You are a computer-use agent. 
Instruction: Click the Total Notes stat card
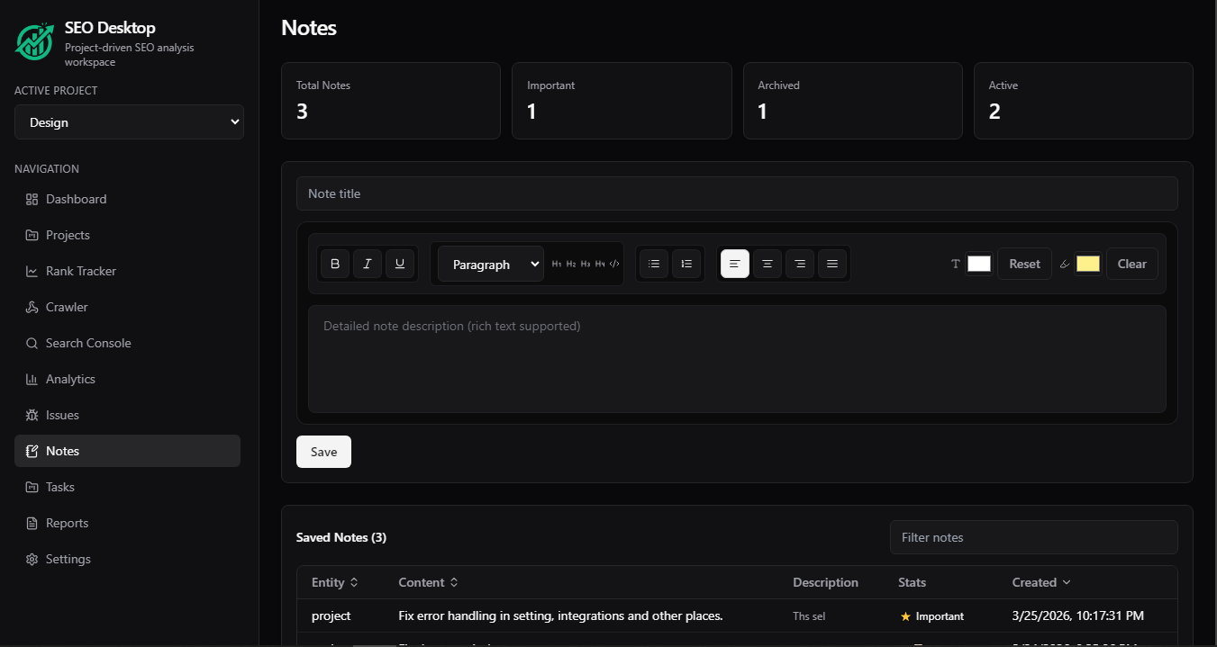coord(391,101)
